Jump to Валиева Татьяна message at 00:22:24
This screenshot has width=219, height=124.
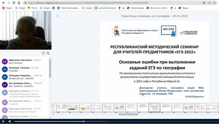point(19,69)
